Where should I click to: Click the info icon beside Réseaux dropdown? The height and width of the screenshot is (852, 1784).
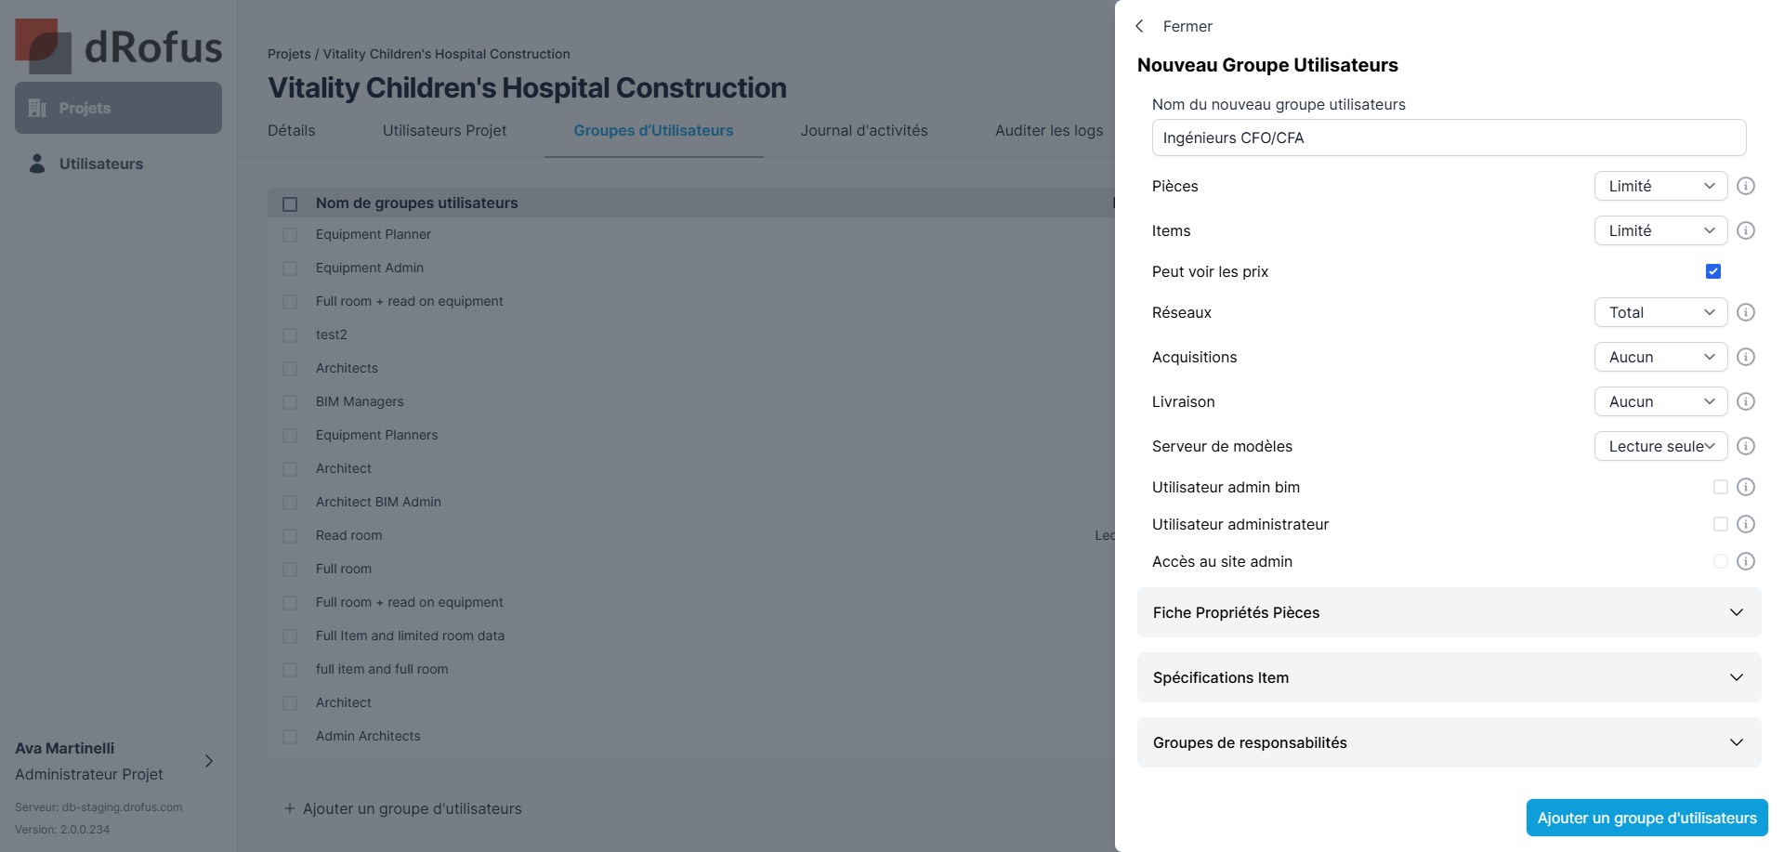point(1746,312)
